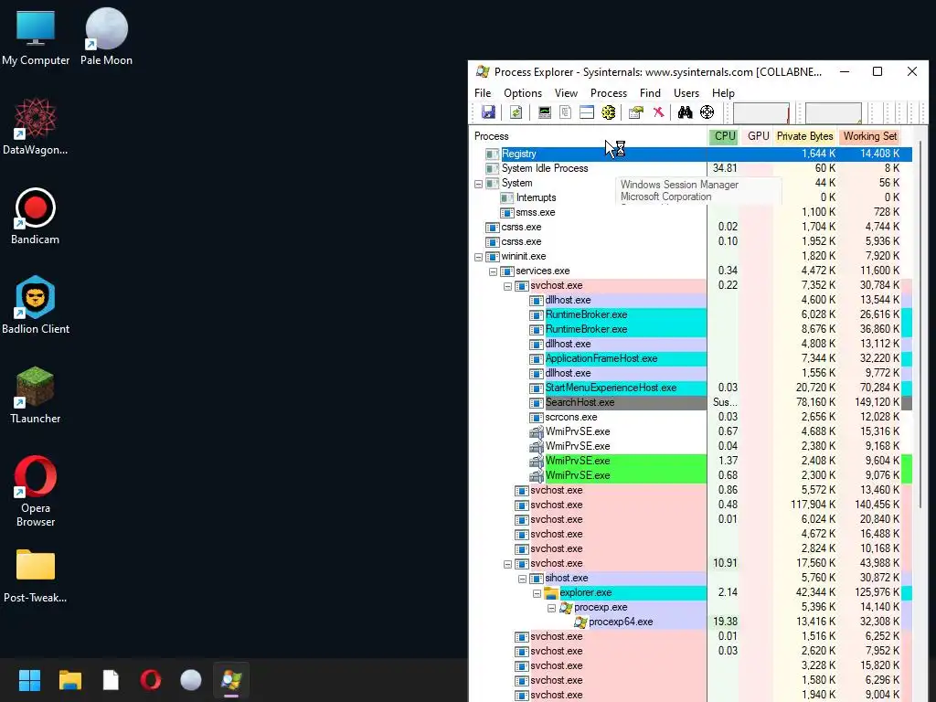Screen dimensions: 936x702
Task: Collapse the explorer.exe tree node
Action: [537, 593]
